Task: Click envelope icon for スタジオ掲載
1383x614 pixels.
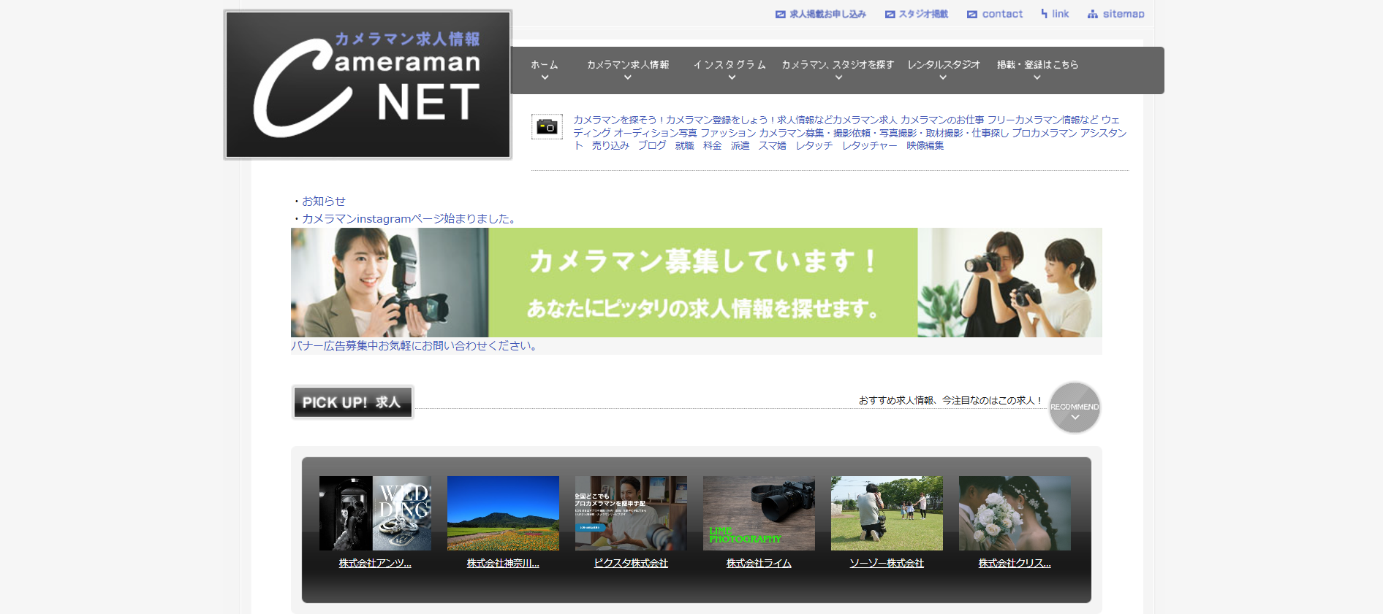Action: click(x=890, y=15)
